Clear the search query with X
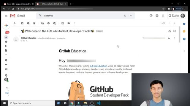 click(x=125, y=16)
